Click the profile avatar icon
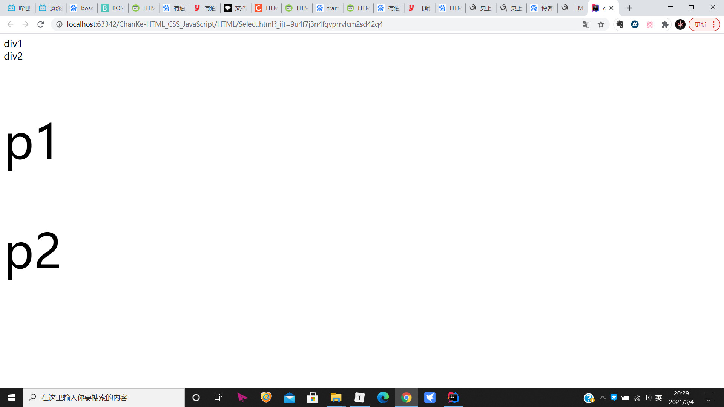The height and width of the screenshot is (407, 724). (x=680, y=24)
